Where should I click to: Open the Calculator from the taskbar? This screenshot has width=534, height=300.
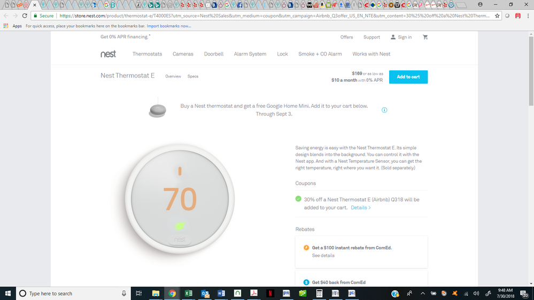click(x=319, y=293)
